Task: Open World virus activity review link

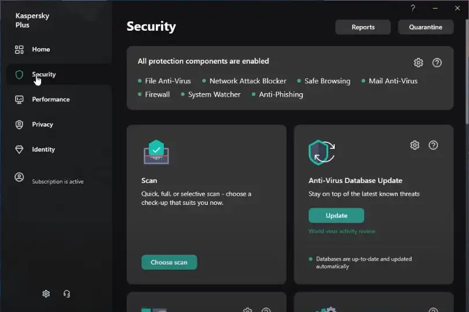Action: pos(342,232)
